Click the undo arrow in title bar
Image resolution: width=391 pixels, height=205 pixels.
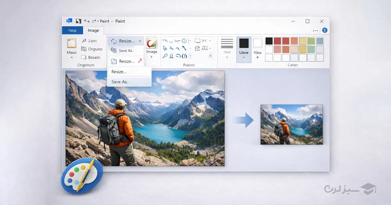pyautogui.click(x=87, y=21)
